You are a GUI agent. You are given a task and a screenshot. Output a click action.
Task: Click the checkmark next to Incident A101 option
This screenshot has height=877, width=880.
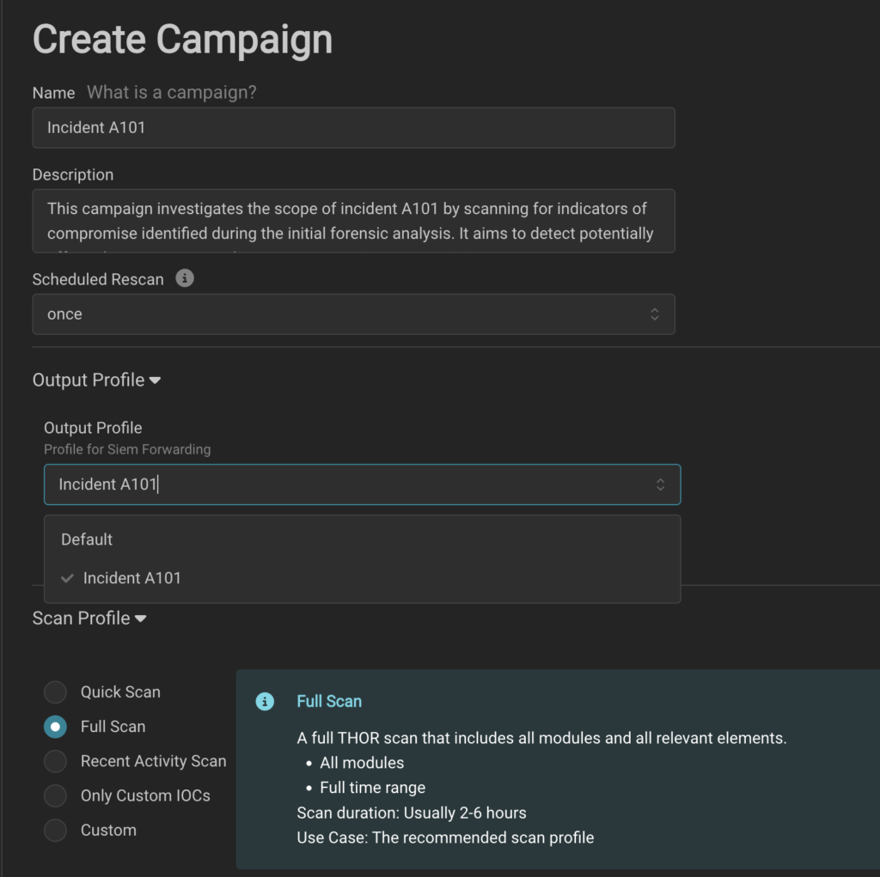[67, 578]
